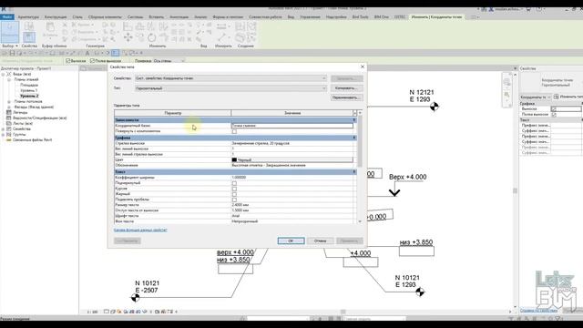Image resolution: width=583 pixels, height=328 pixels.
Task: Collapse the Текст section in type parameters
Action: click(x=354, y=172)
